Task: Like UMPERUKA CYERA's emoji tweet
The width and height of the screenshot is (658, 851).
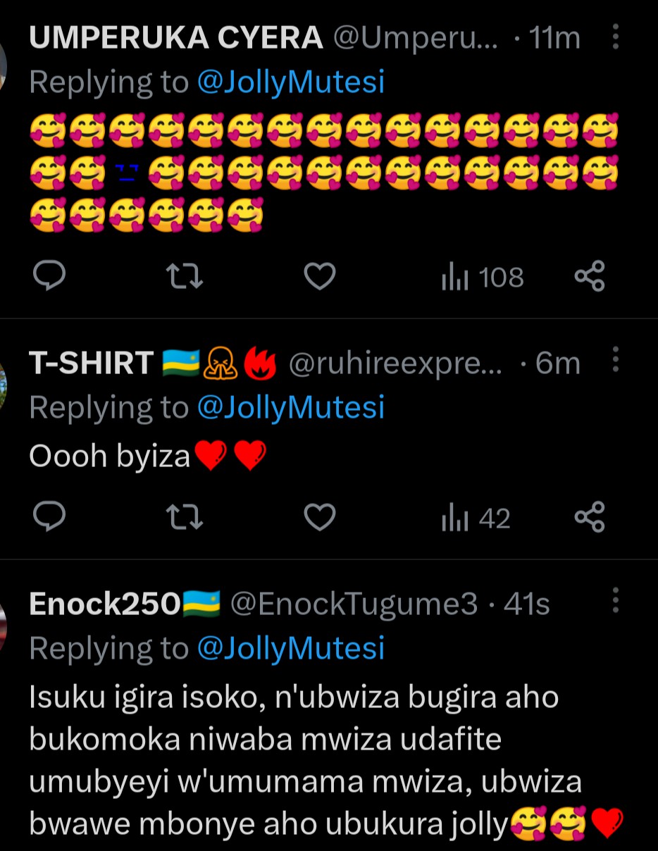Action: tap(319, 276)
